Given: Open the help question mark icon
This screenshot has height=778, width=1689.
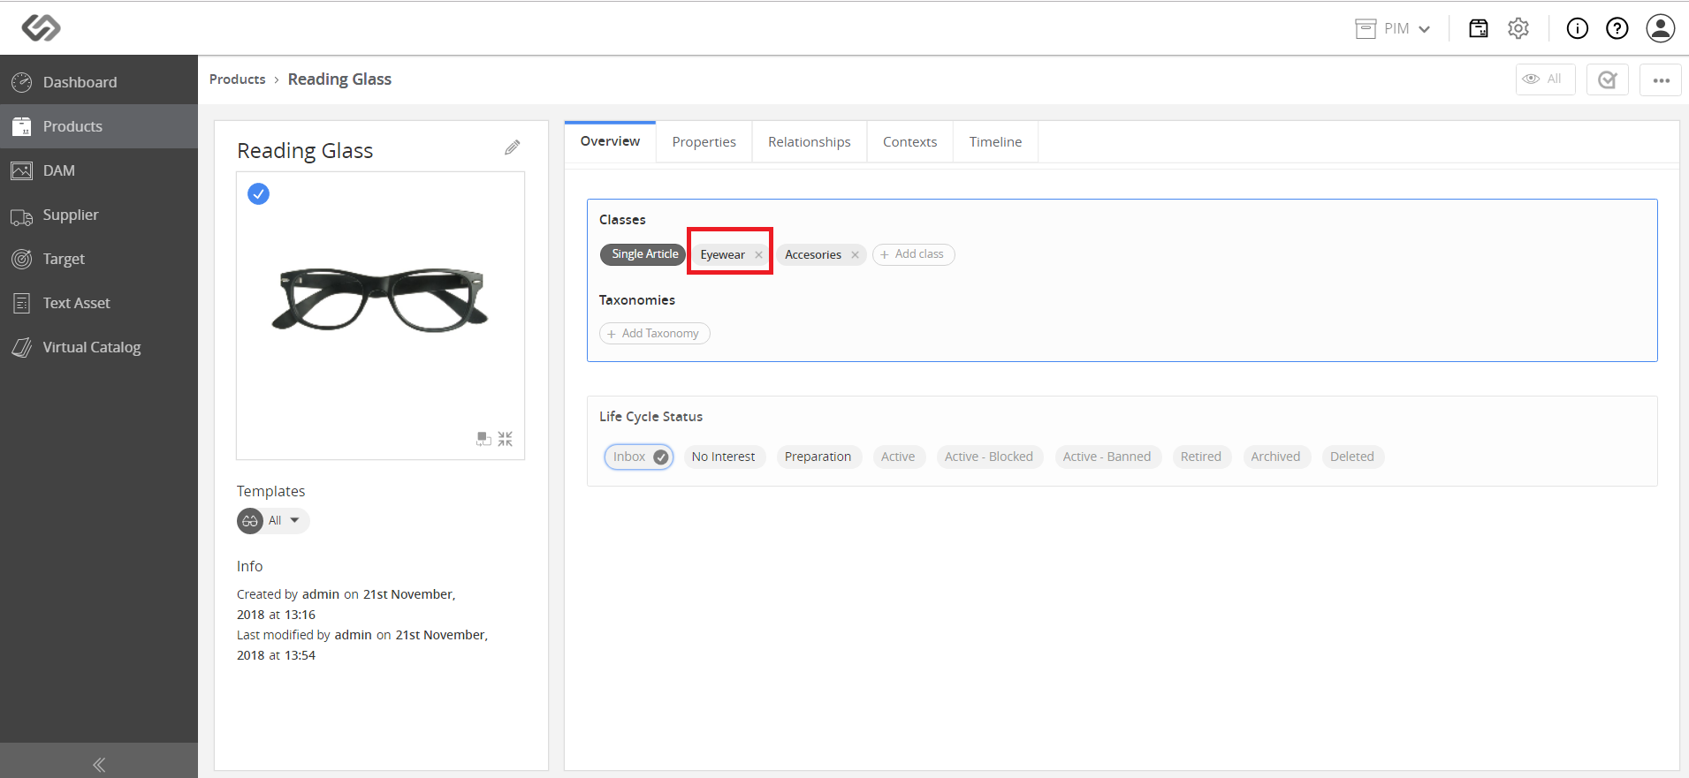Looking at the screenshot, I should pyautogui.click(x=1617, y=28).
